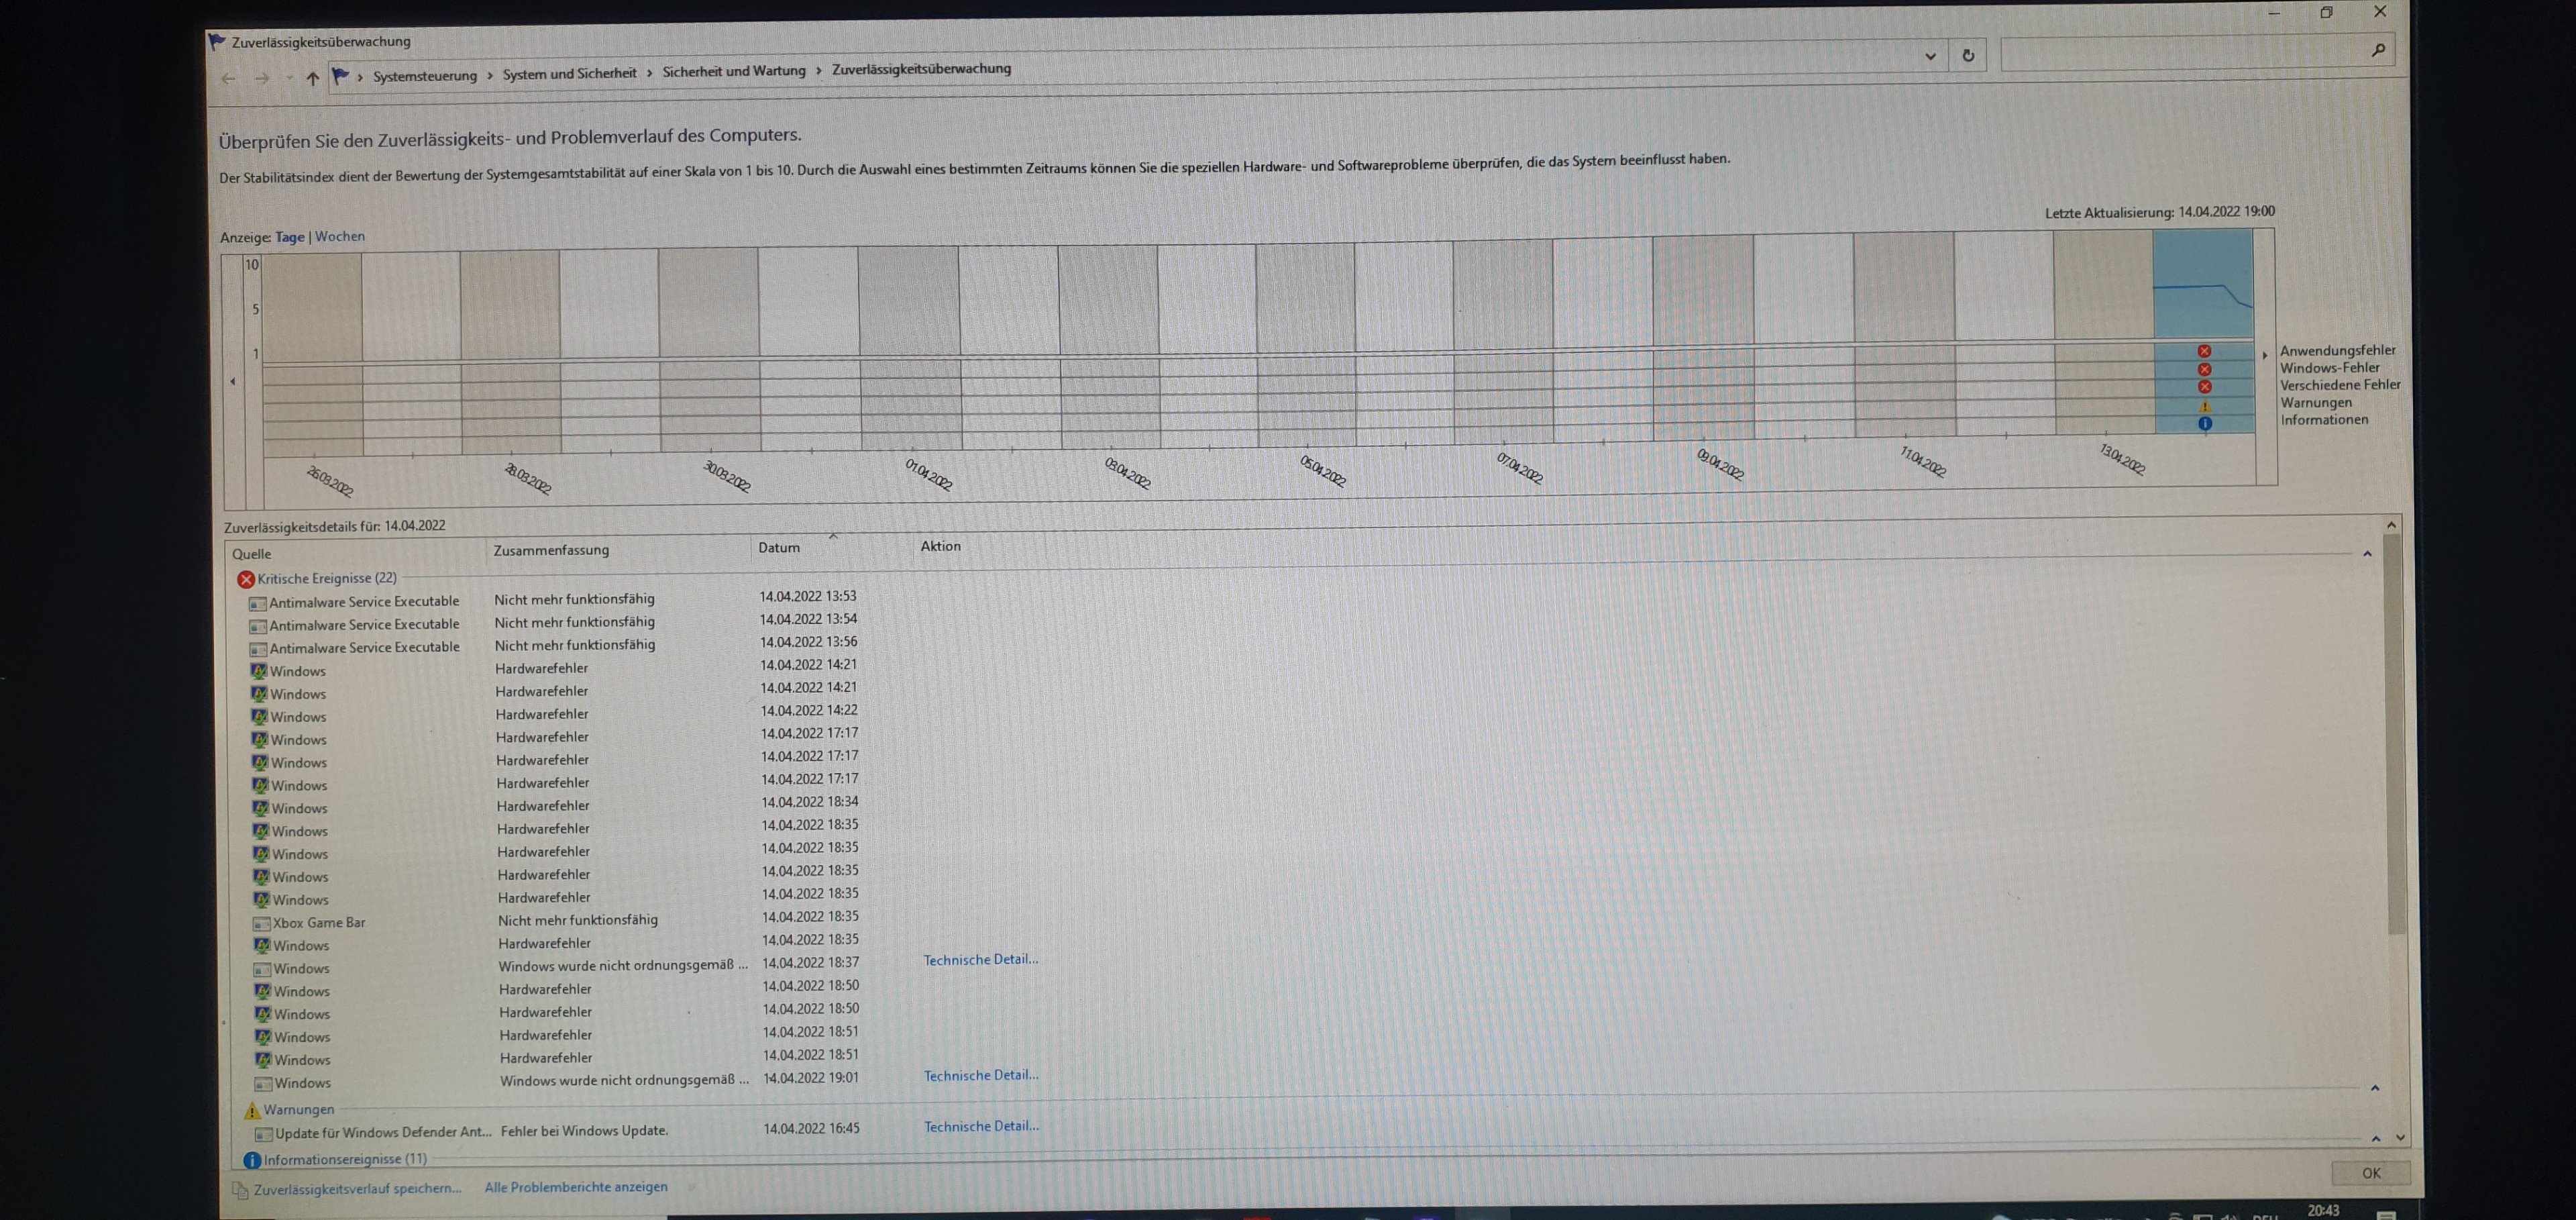Click the refresh button in address bar
2576x1220 pixels.
point(1968,56)
